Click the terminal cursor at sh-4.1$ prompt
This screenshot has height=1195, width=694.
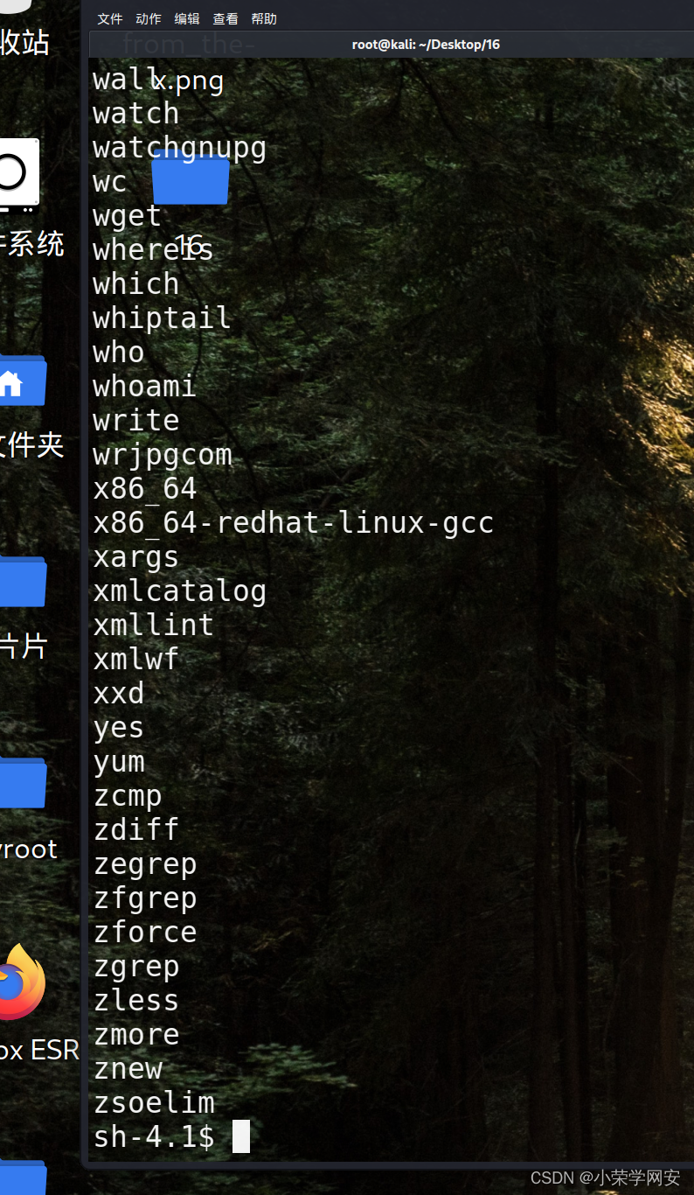(241, 1136)
